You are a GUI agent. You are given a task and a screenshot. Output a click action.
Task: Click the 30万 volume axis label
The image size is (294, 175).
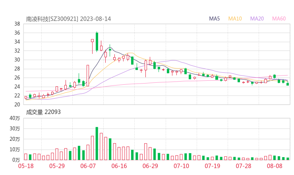point(15,128)
